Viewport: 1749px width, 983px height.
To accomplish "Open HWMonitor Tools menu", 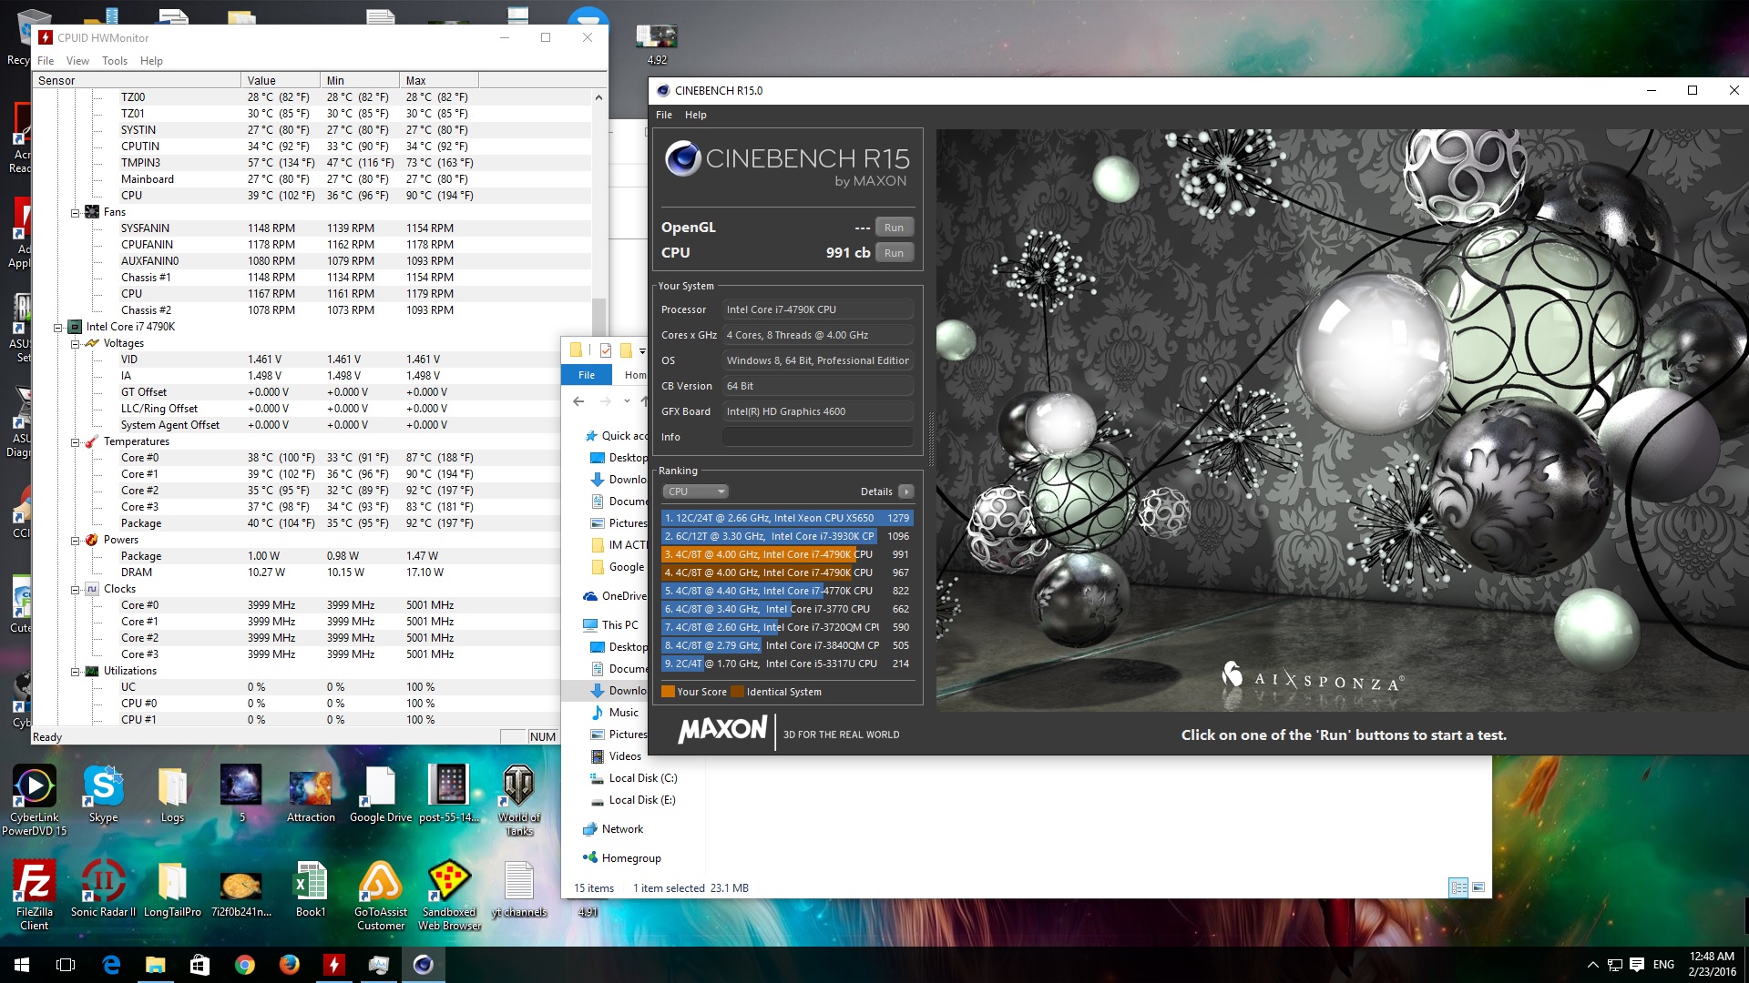I will click(x=115, y=61).
